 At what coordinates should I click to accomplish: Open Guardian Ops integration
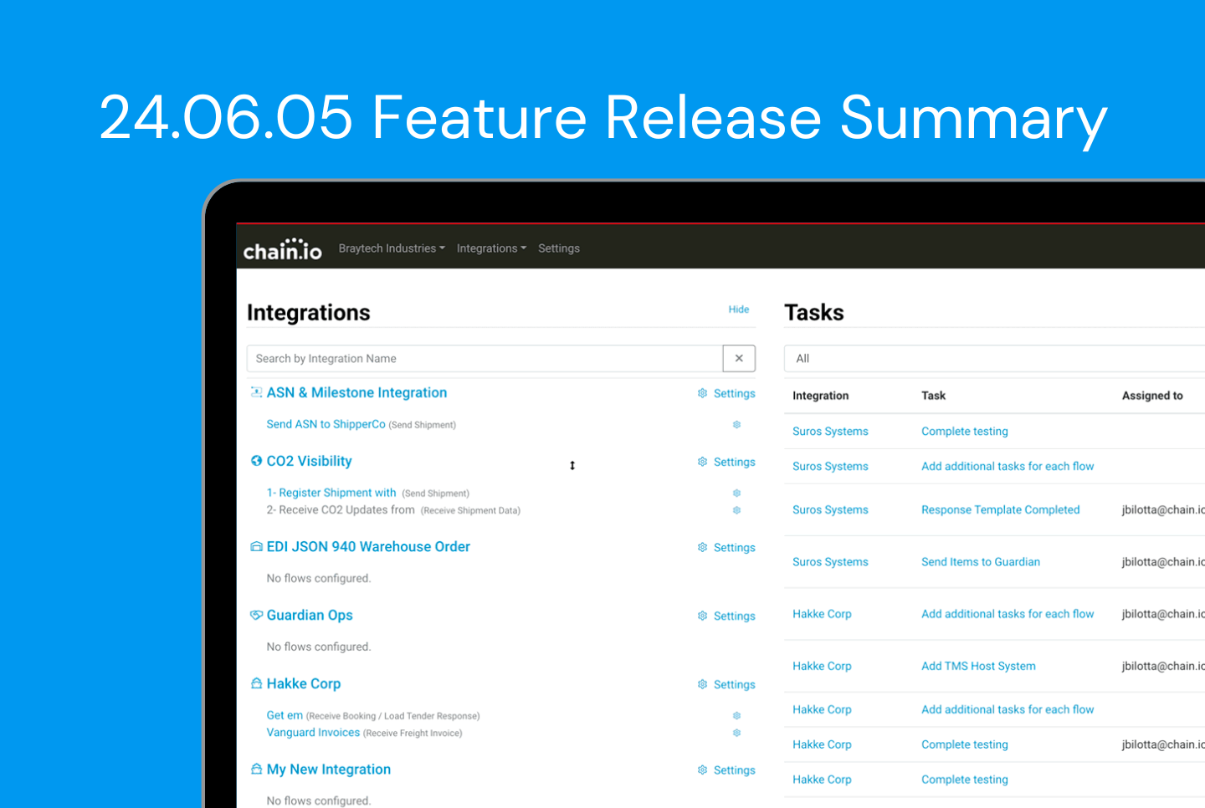pos(310,616)
